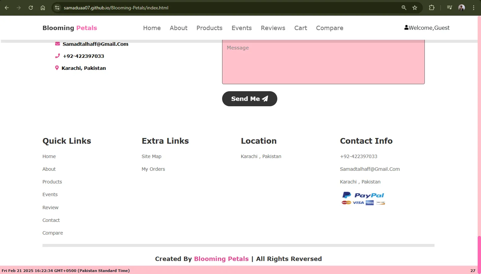Image resolution: width=481 pixels, height=274 pixels.
Task: Open the My Orders link under Extra Links
Action: click(x=153, y=169)
